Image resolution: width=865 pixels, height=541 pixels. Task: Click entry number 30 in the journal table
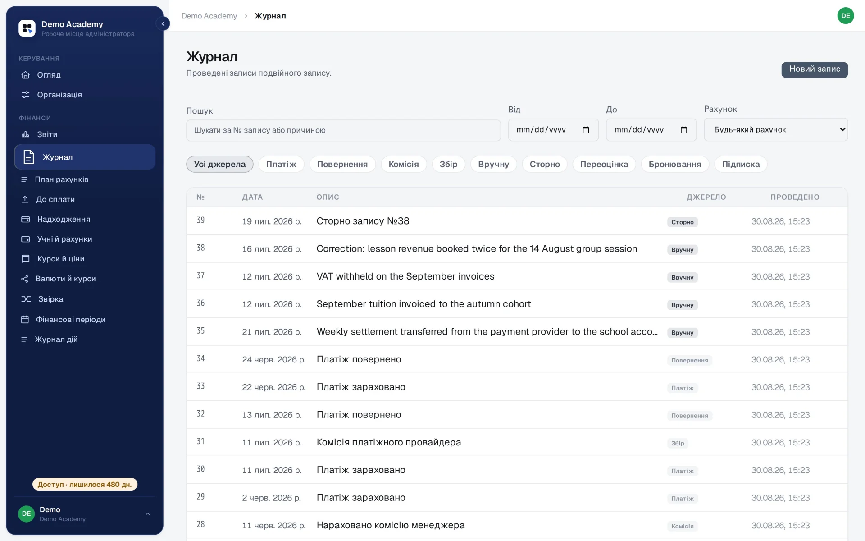200,469
